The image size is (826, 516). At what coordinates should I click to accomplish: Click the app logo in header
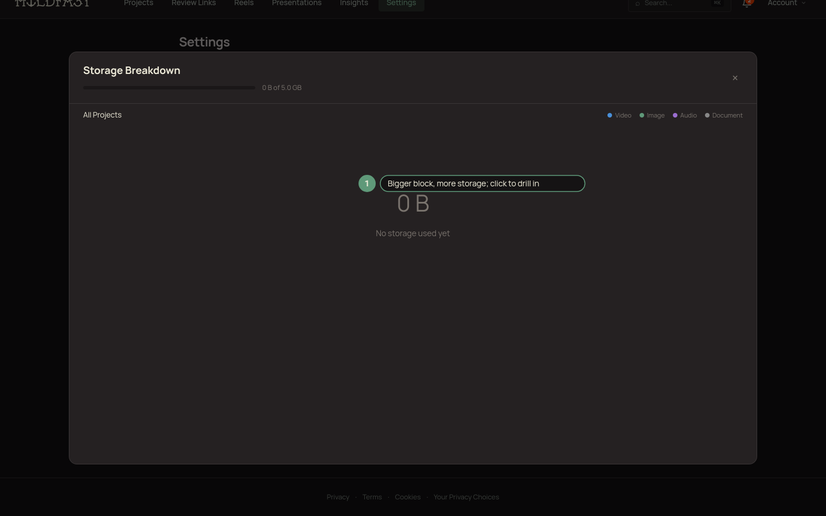52,3
